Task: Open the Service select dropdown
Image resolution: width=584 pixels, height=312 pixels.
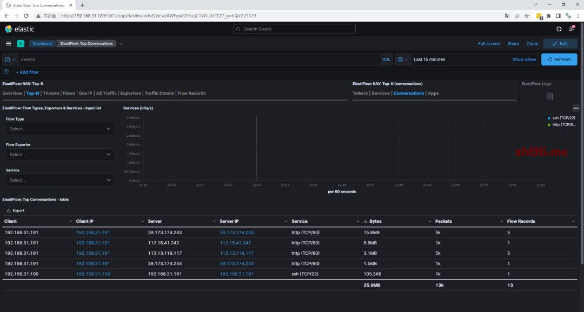Action: (x=60, y=180)
